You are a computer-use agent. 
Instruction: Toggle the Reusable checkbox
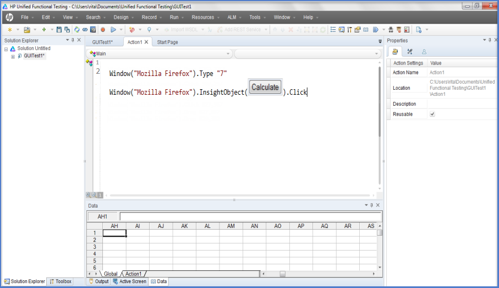(x=432, y=114)
